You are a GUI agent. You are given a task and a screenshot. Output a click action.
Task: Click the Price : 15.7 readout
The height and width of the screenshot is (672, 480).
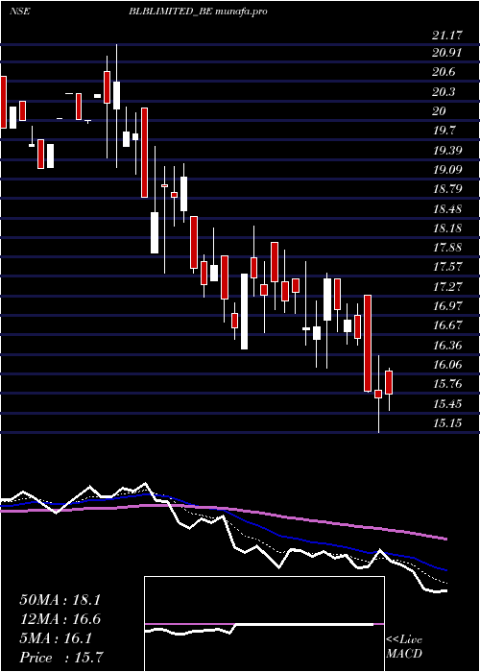pos(60,658)
